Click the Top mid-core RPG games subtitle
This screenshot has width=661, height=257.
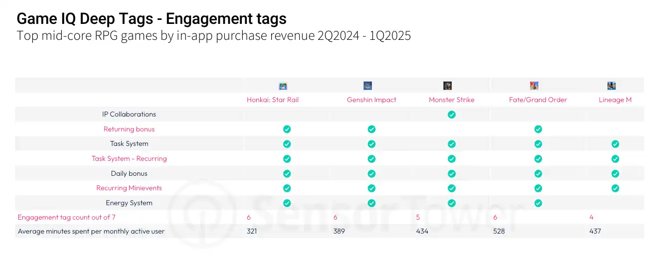(214, 36)
